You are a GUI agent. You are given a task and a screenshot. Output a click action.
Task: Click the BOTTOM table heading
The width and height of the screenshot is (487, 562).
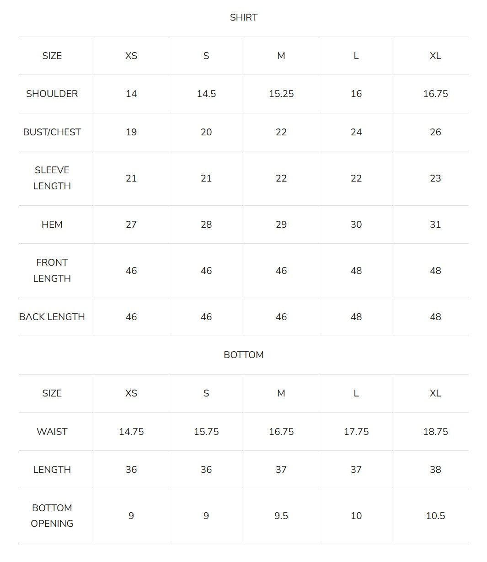click(244, 355)
